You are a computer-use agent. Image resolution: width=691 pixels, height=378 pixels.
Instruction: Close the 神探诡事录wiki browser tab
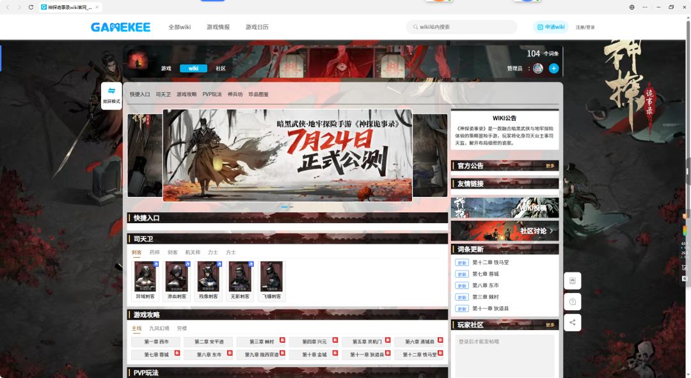click(97, 7)
